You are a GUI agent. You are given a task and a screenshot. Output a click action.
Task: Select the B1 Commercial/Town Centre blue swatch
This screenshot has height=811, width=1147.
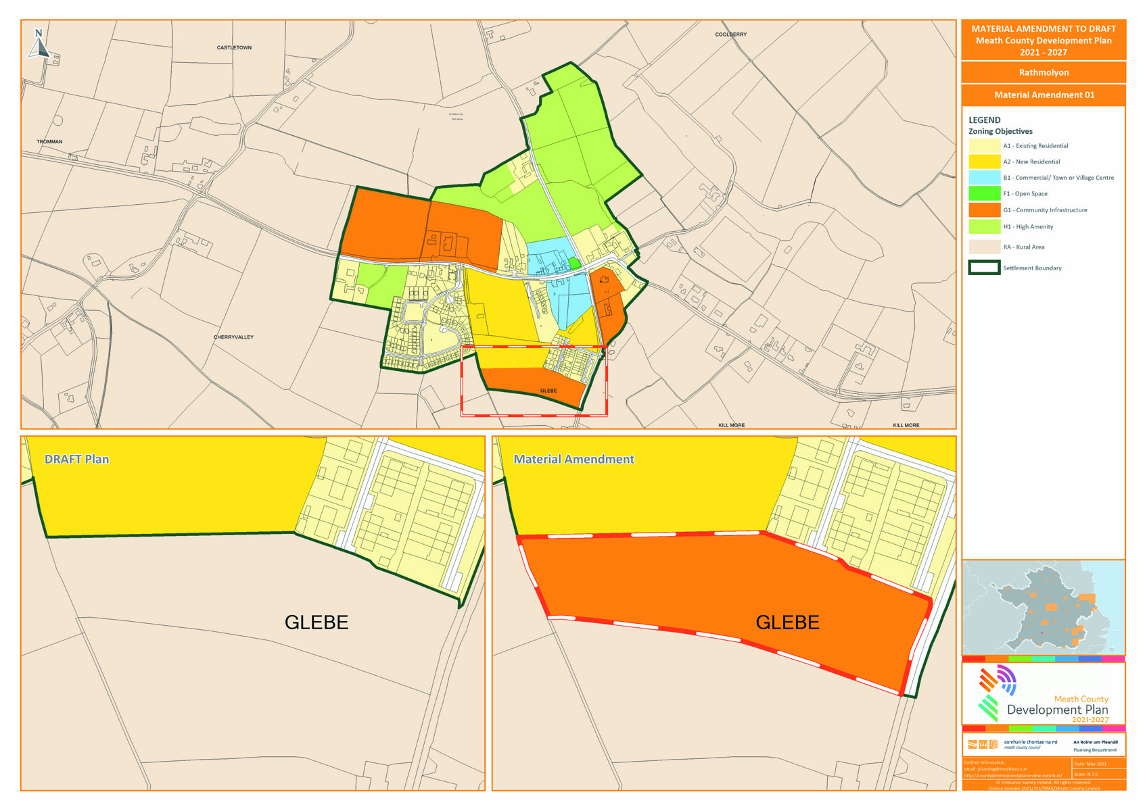pos(984,178)
